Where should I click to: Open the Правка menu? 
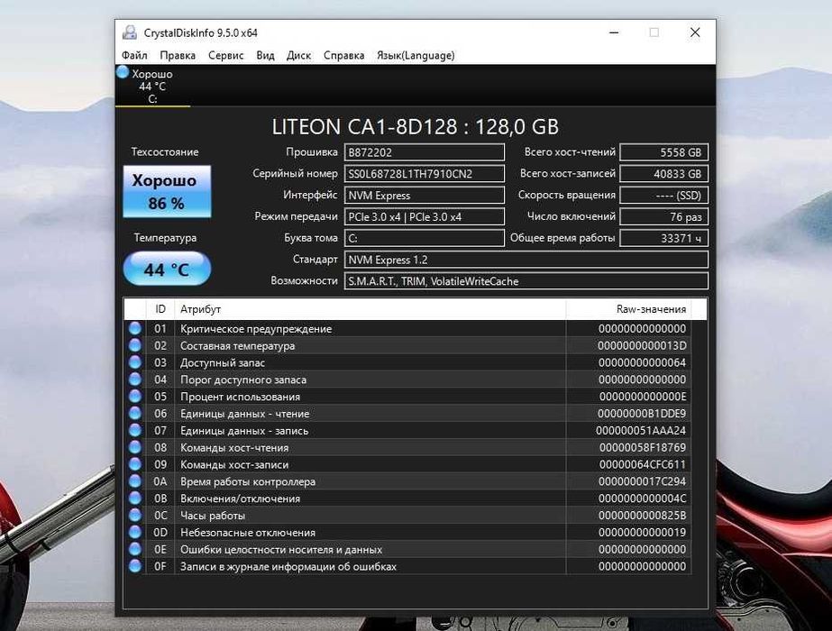tap(178, 55)
